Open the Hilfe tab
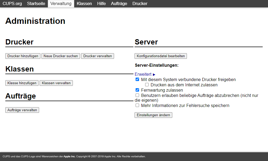The width and height of the screenshot is (268, 161). [101, 4]
